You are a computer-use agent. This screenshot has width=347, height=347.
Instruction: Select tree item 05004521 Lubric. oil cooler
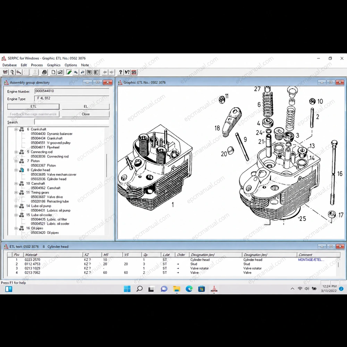pyautogui.click(x=50, y=224)
